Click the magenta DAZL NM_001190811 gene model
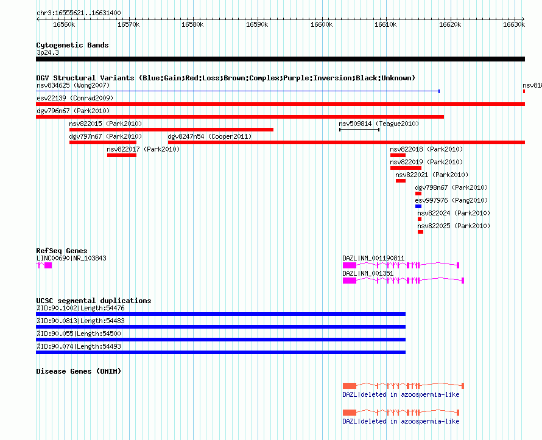Image resolution: width=542 pixels, height=440 pixels. click(401, 265)
